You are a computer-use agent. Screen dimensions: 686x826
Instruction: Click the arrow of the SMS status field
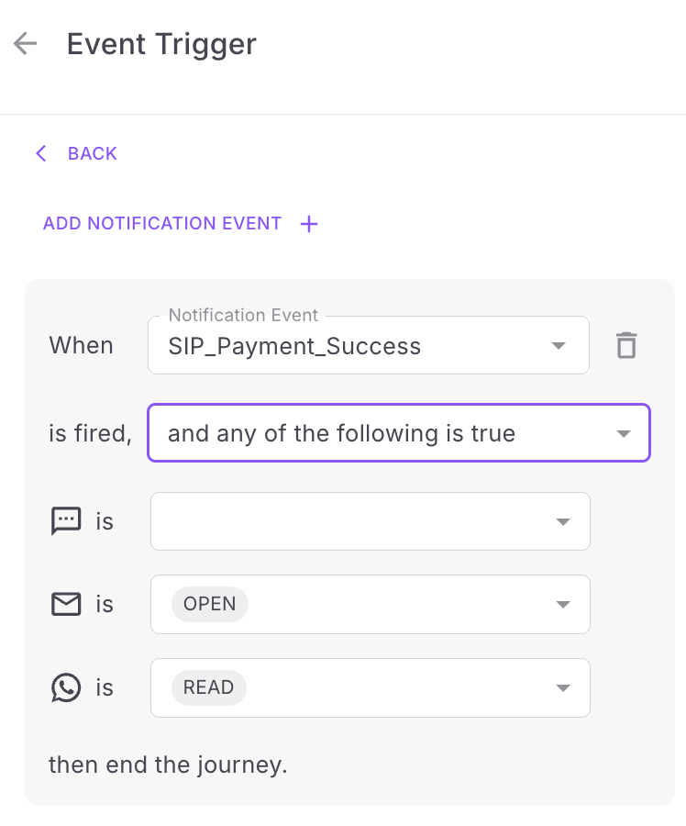pos(563,522)
